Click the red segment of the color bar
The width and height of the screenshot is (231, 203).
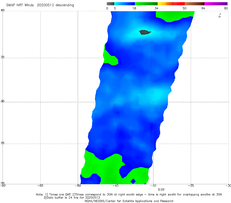point(179,4)
